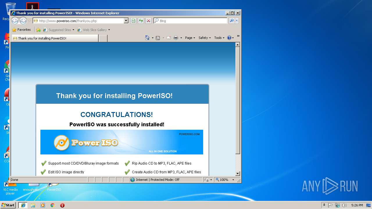
Task: Click the PowerISO banner image
Action: coord(122,142)
